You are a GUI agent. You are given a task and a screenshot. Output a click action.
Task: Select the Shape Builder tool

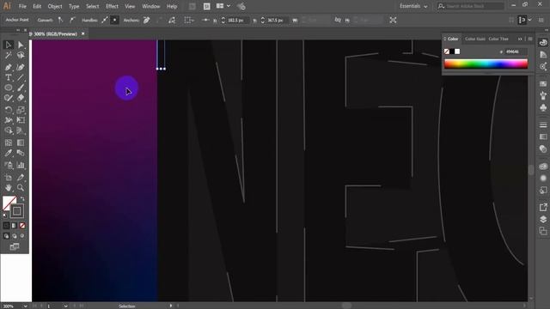(9, 130)
